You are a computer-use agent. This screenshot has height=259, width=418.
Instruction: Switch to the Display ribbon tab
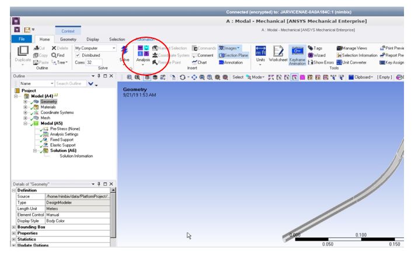coord(92,40)
